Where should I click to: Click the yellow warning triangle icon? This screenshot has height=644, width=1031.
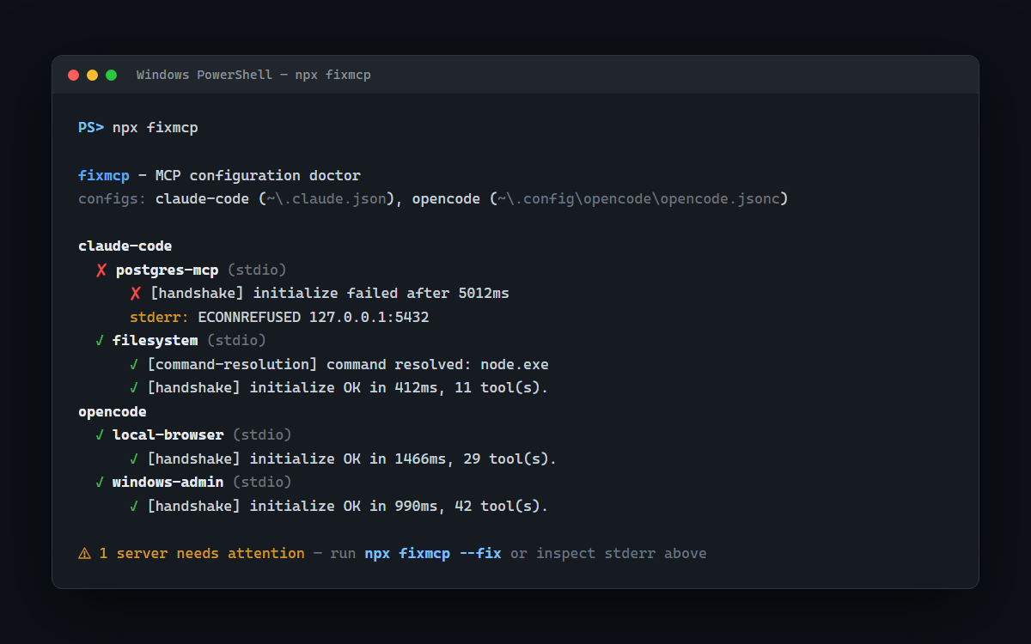[x=84, y=554]
